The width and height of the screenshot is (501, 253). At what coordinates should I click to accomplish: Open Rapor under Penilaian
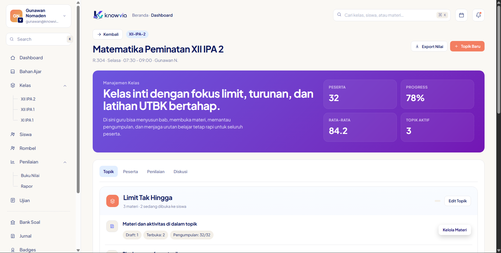click(x=27, y=186)
